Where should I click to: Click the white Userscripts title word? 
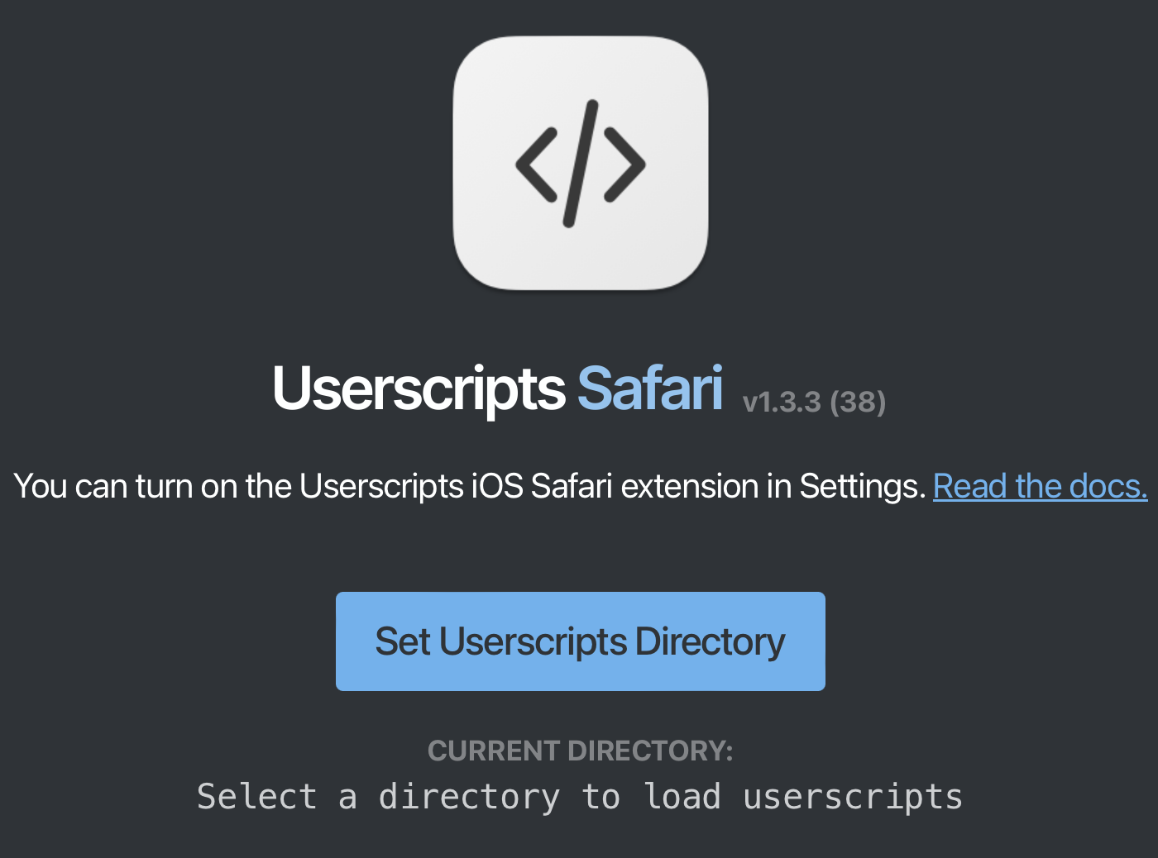pyautogui.click(x=419, y=388)
